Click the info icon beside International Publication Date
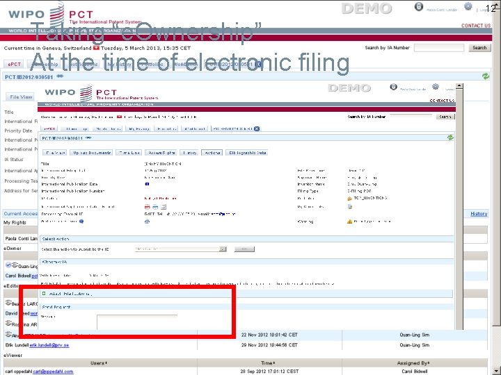The image size is (501, 375). tap(147, 184)
